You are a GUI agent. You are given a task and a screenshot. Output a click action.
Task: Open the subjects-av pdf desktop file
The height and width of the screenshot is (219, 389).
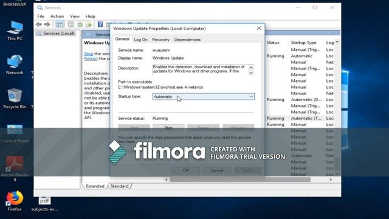point(44,204)
